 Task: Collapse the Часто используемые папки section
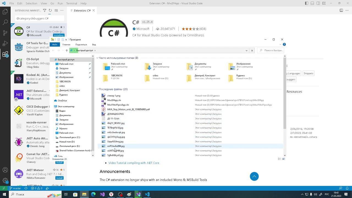coord(97,58)
